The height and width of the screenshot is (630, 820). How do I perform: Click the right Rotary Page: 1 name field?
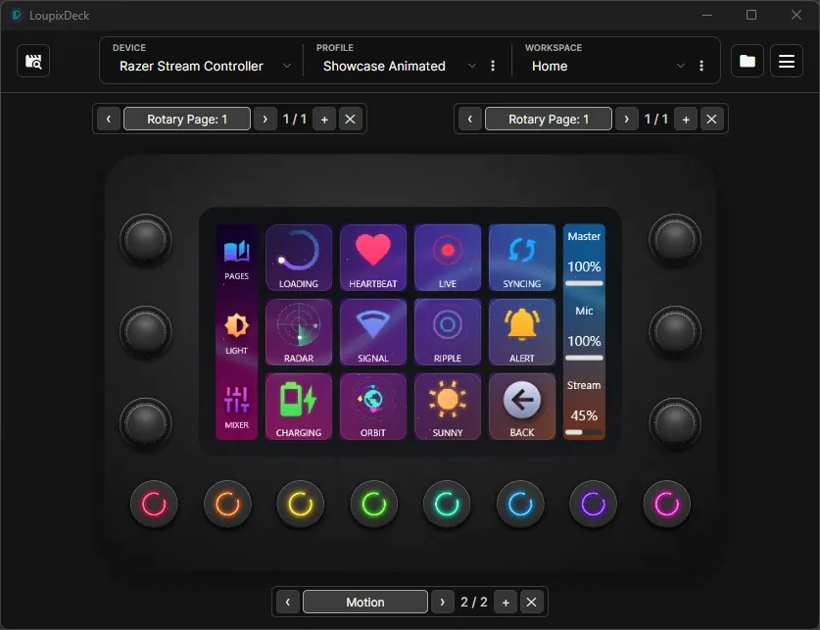point(549,120)
